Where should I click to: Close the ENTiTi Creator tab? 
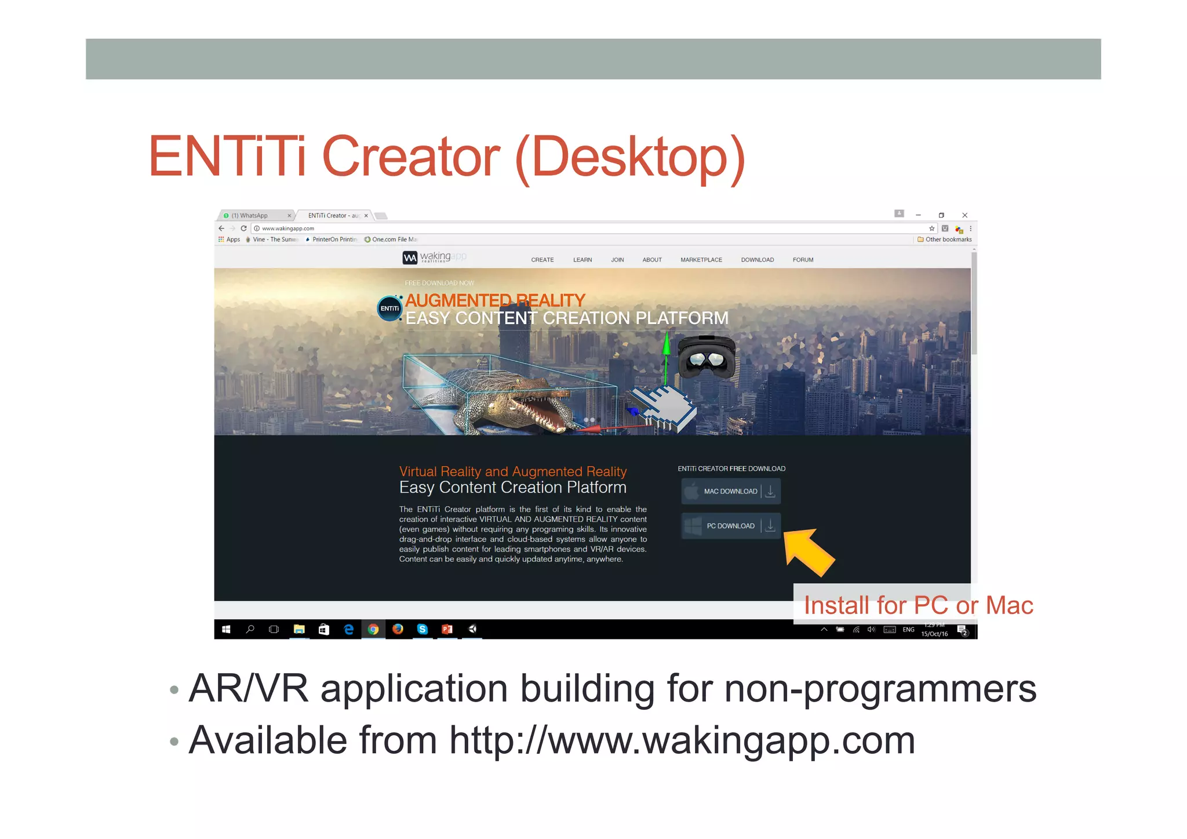(366, 216)
